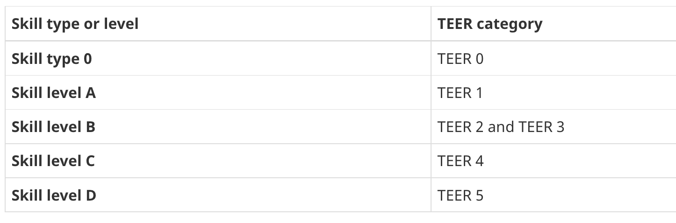Click the 'Skill type or level' column header
Image resolution: width=676 pixels, height=223 pixels.
pos(75,24)
